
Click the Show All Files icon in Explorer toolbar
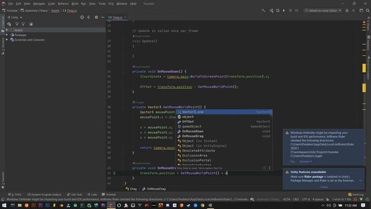coord(31,24)
